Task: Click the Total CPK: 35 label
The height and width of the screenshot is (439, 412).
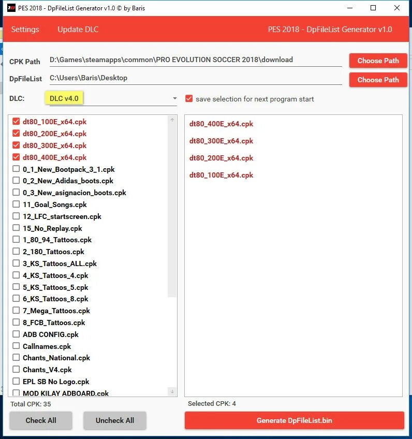Action: pos(31,404)
